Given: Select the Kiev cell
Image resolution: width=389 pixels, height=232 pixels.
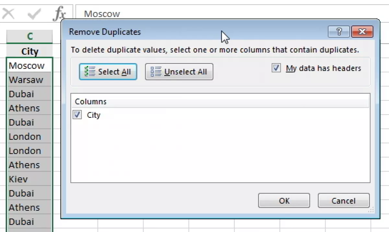Looking at the screenshot, I should (x=29, y=179).
